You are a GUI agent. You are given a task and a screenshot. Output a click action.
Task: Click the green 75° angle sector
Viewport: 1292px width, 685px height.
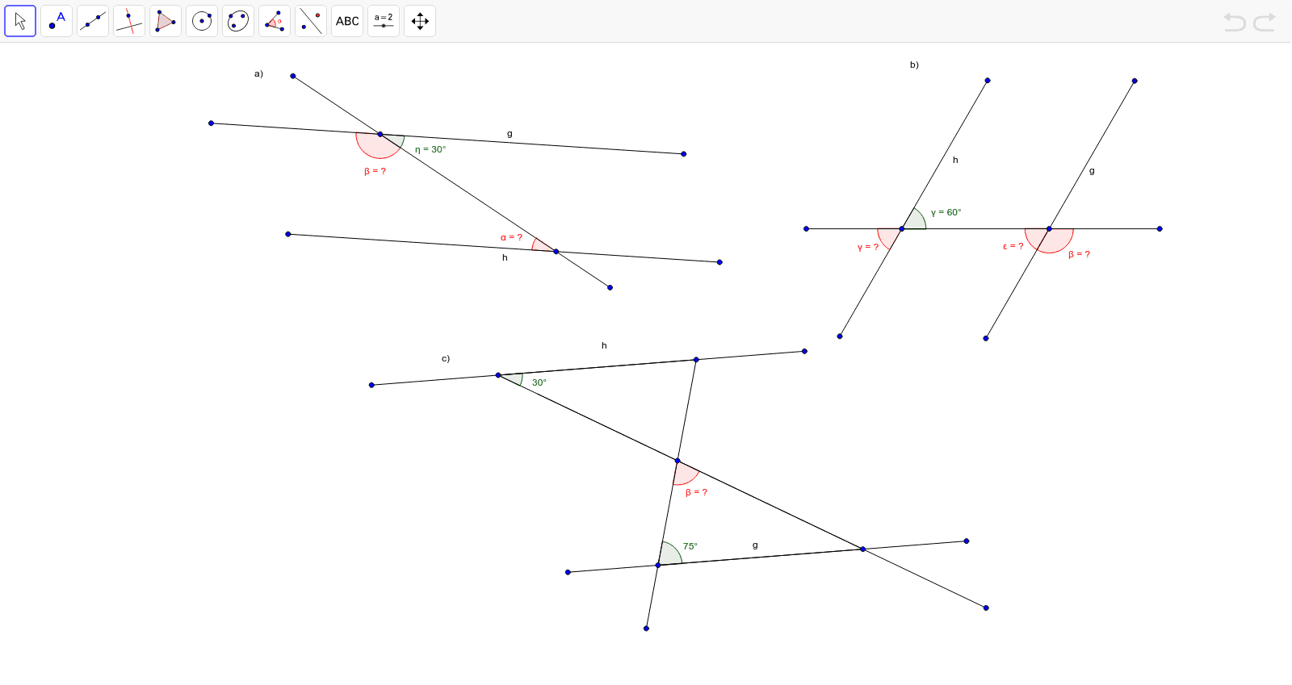click(669, 555)
